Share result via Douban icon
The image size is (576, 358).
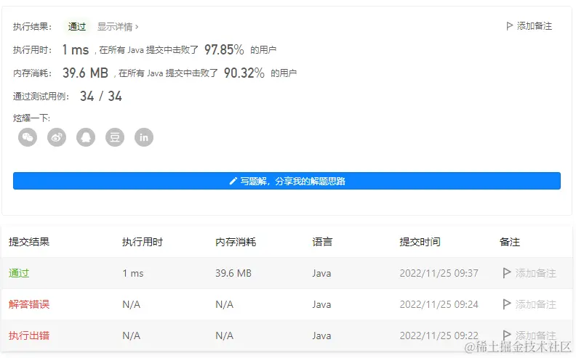[x=115, y=137]
